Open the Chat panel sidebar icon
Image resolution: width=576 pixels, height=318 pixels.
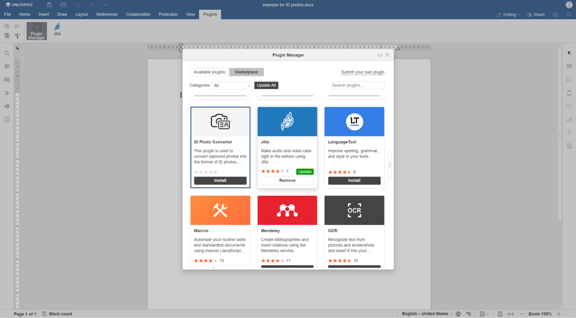click(x=7, y=80)
